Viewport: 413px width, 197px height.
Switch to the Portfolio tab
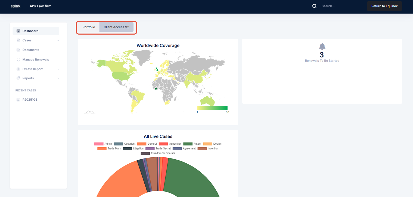click(x=89, y=27)
